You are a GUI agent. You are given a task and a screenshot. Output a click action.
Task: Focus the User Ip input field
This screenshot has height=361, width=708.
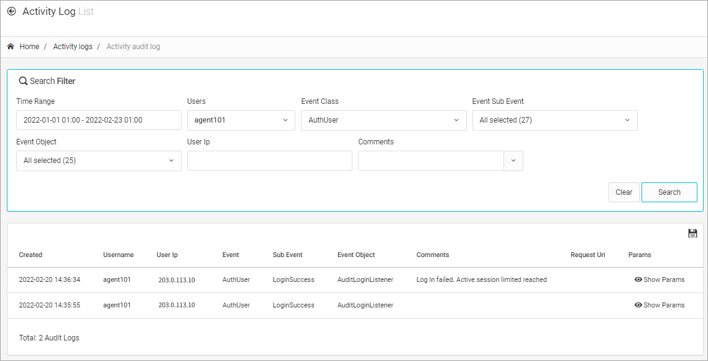[270, 161]
